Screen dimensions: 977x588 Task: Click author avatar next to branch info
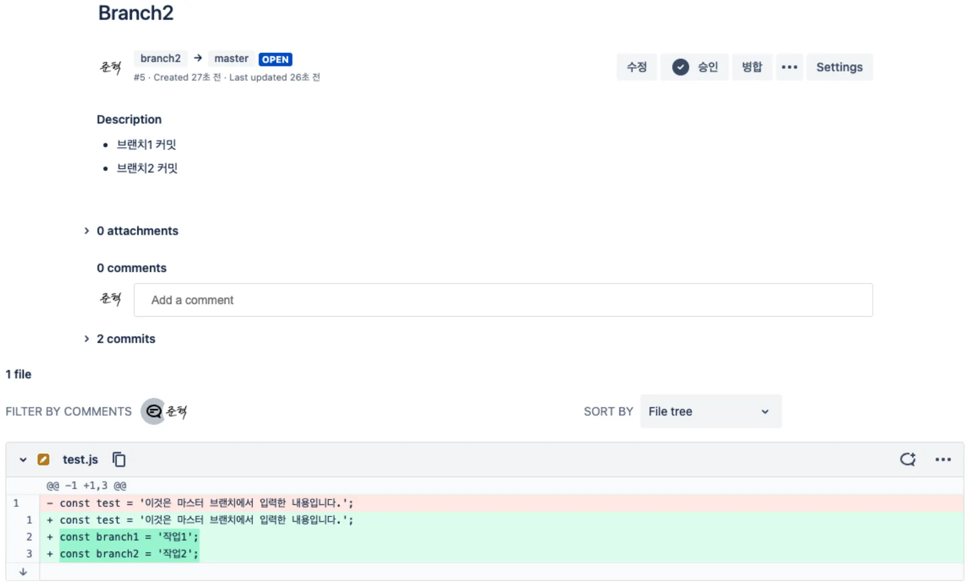point(111,67)
